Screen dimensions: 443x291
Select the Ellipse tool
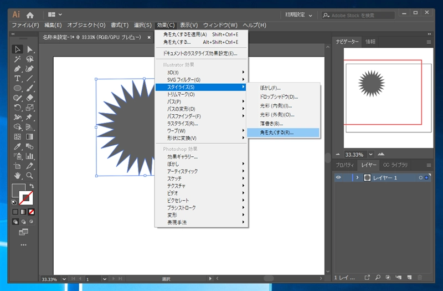17,88
